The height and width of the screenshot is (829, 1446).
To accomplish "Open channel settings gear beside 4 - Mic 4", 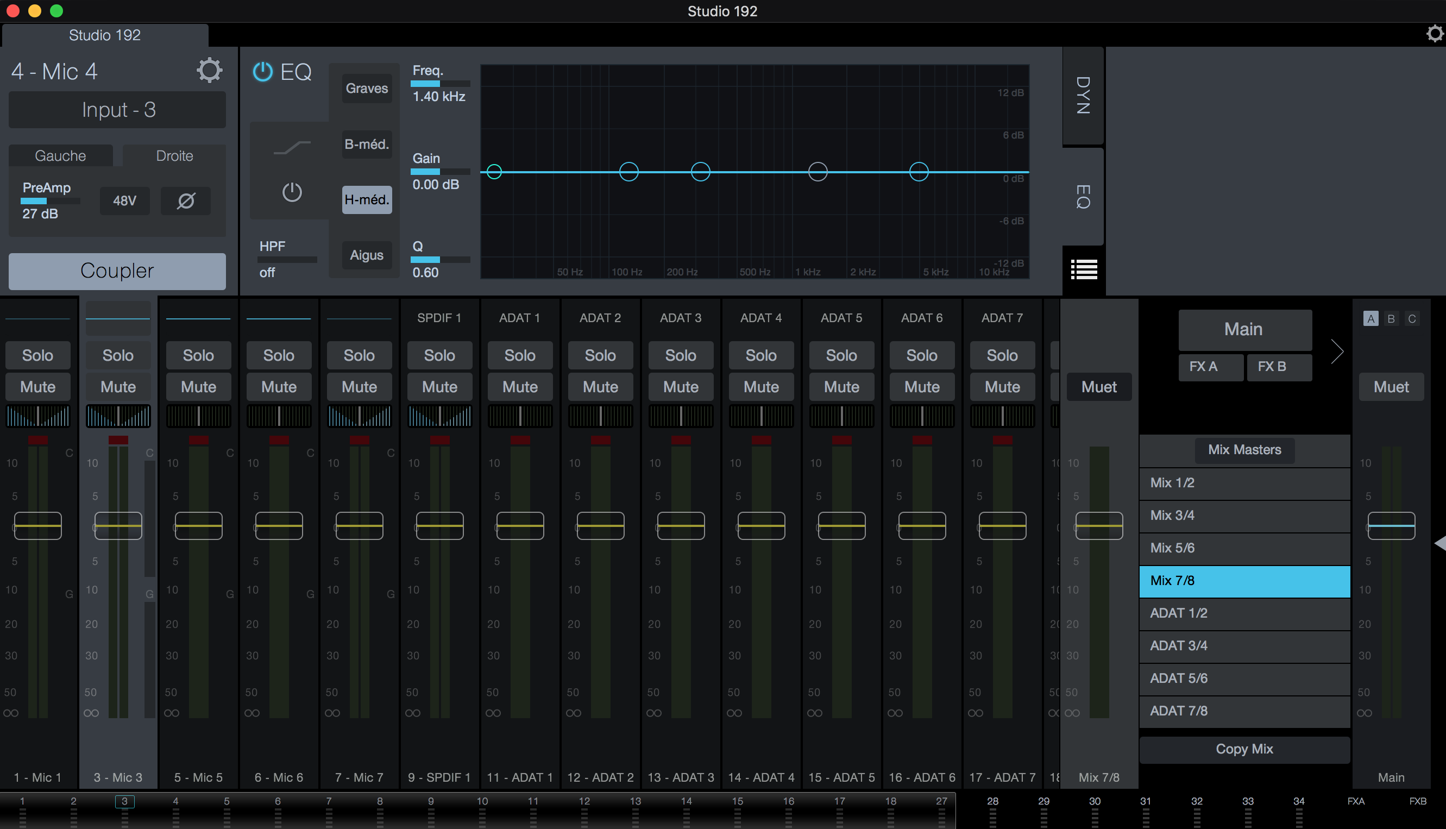I will (209, 70).
